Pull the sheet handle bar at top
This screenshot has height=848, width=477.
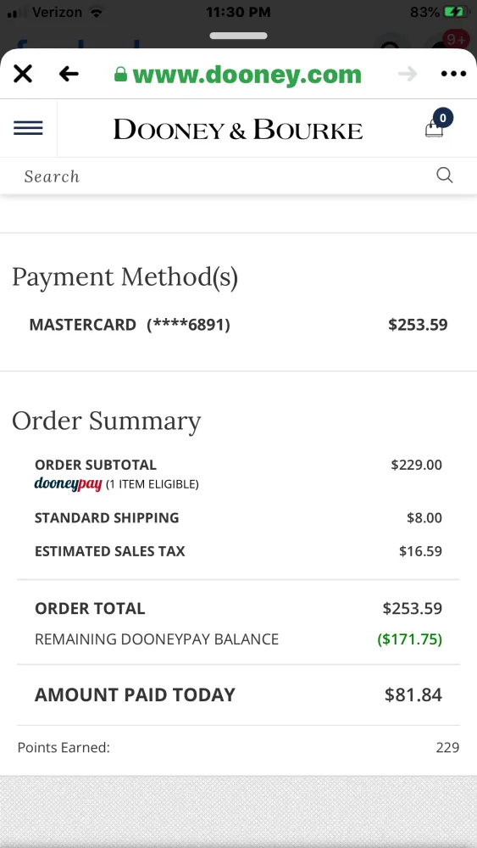pyautogui.click(x=238, y=36)
